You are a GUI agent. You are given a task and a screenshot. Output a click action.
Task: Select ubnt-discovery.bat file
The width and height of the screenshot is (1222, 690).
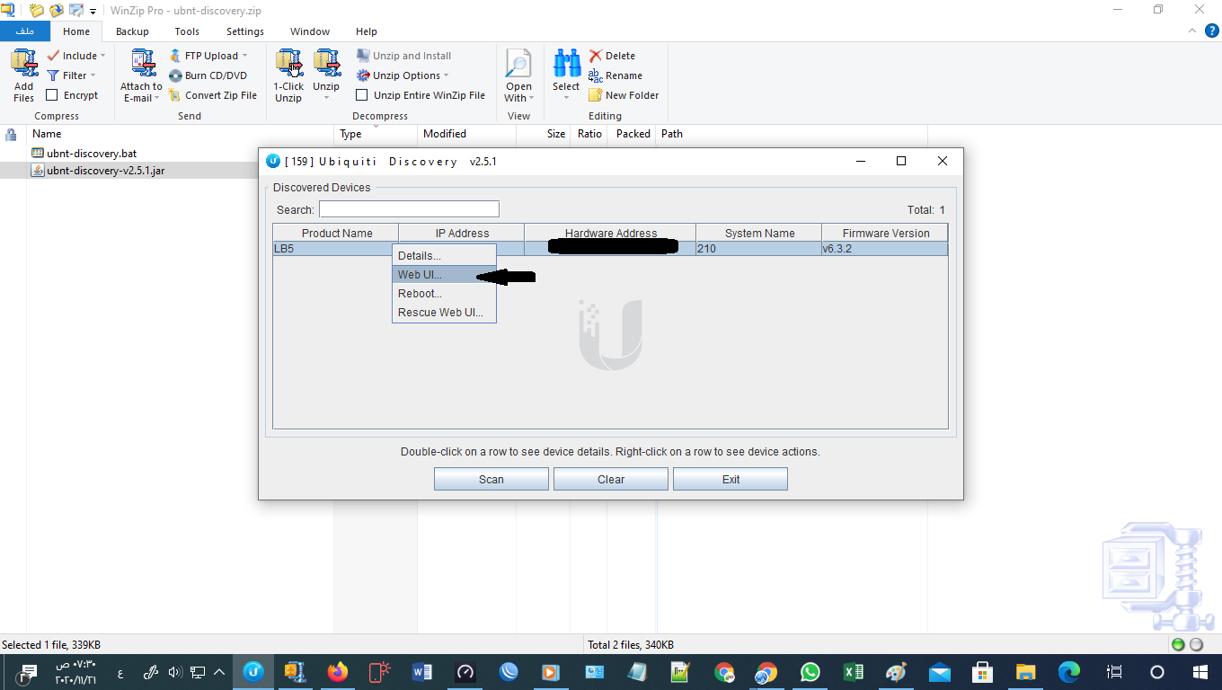tap(92, 154)
